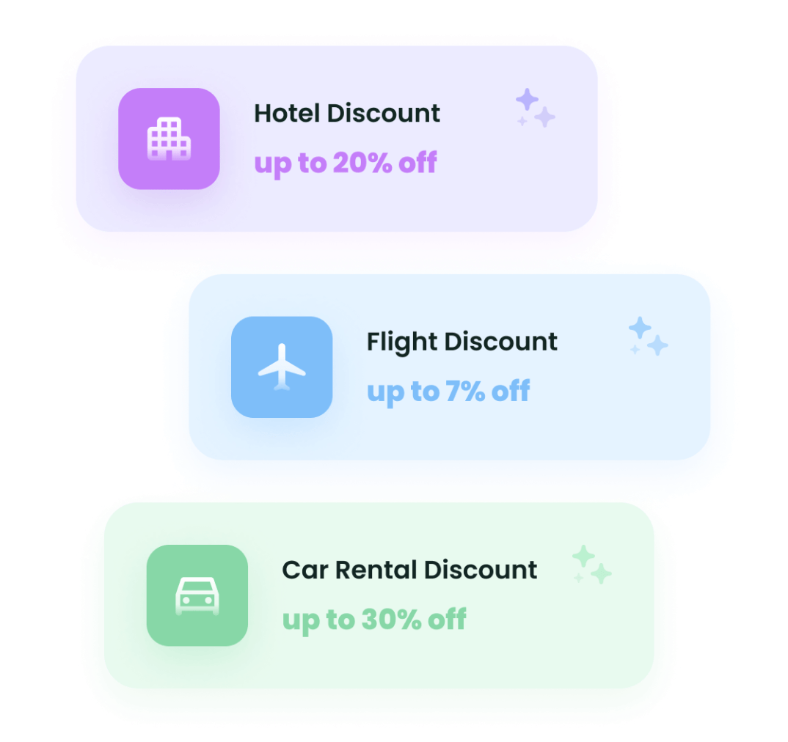
Task: Tap the large sparkle in flight card
Action: [640, 328]
